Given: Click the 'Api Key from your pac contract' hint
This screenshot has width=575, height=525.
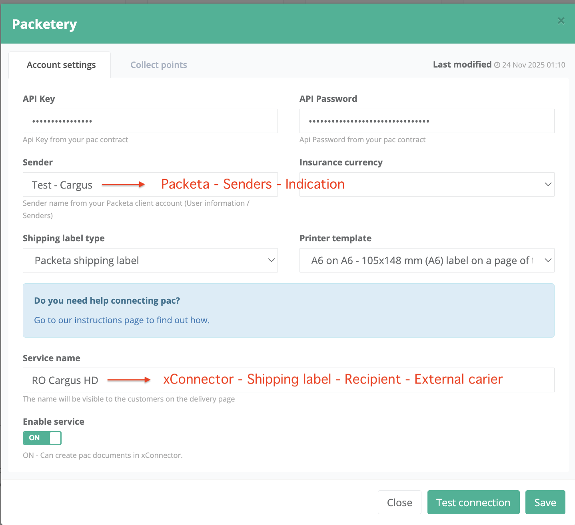Looking at the screenshot, I should (76, 139).
